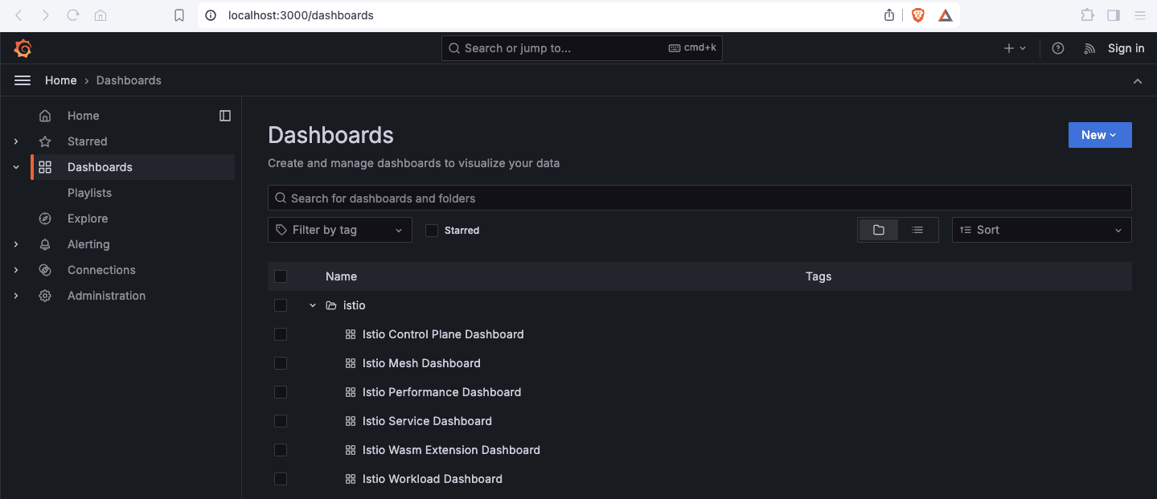The image size is (1157, 499).
Task: Click the browser forward arrow
Action: pos(46,15)
